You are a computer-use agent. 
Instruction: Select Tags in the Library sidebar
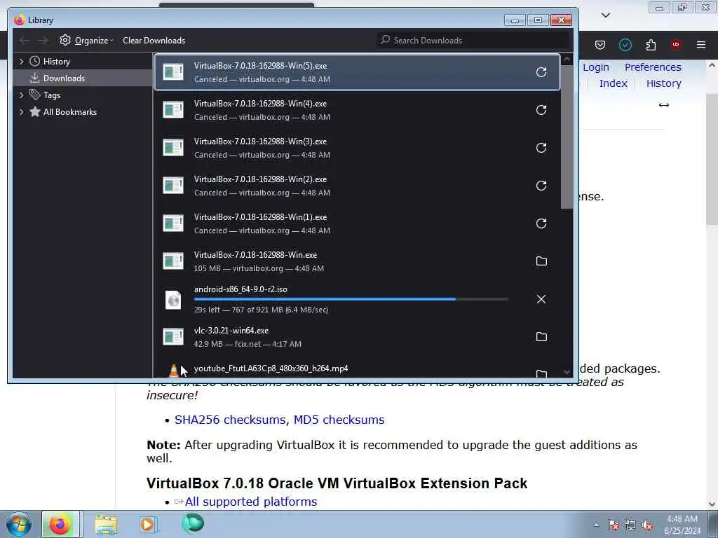(x=51, y=95)
